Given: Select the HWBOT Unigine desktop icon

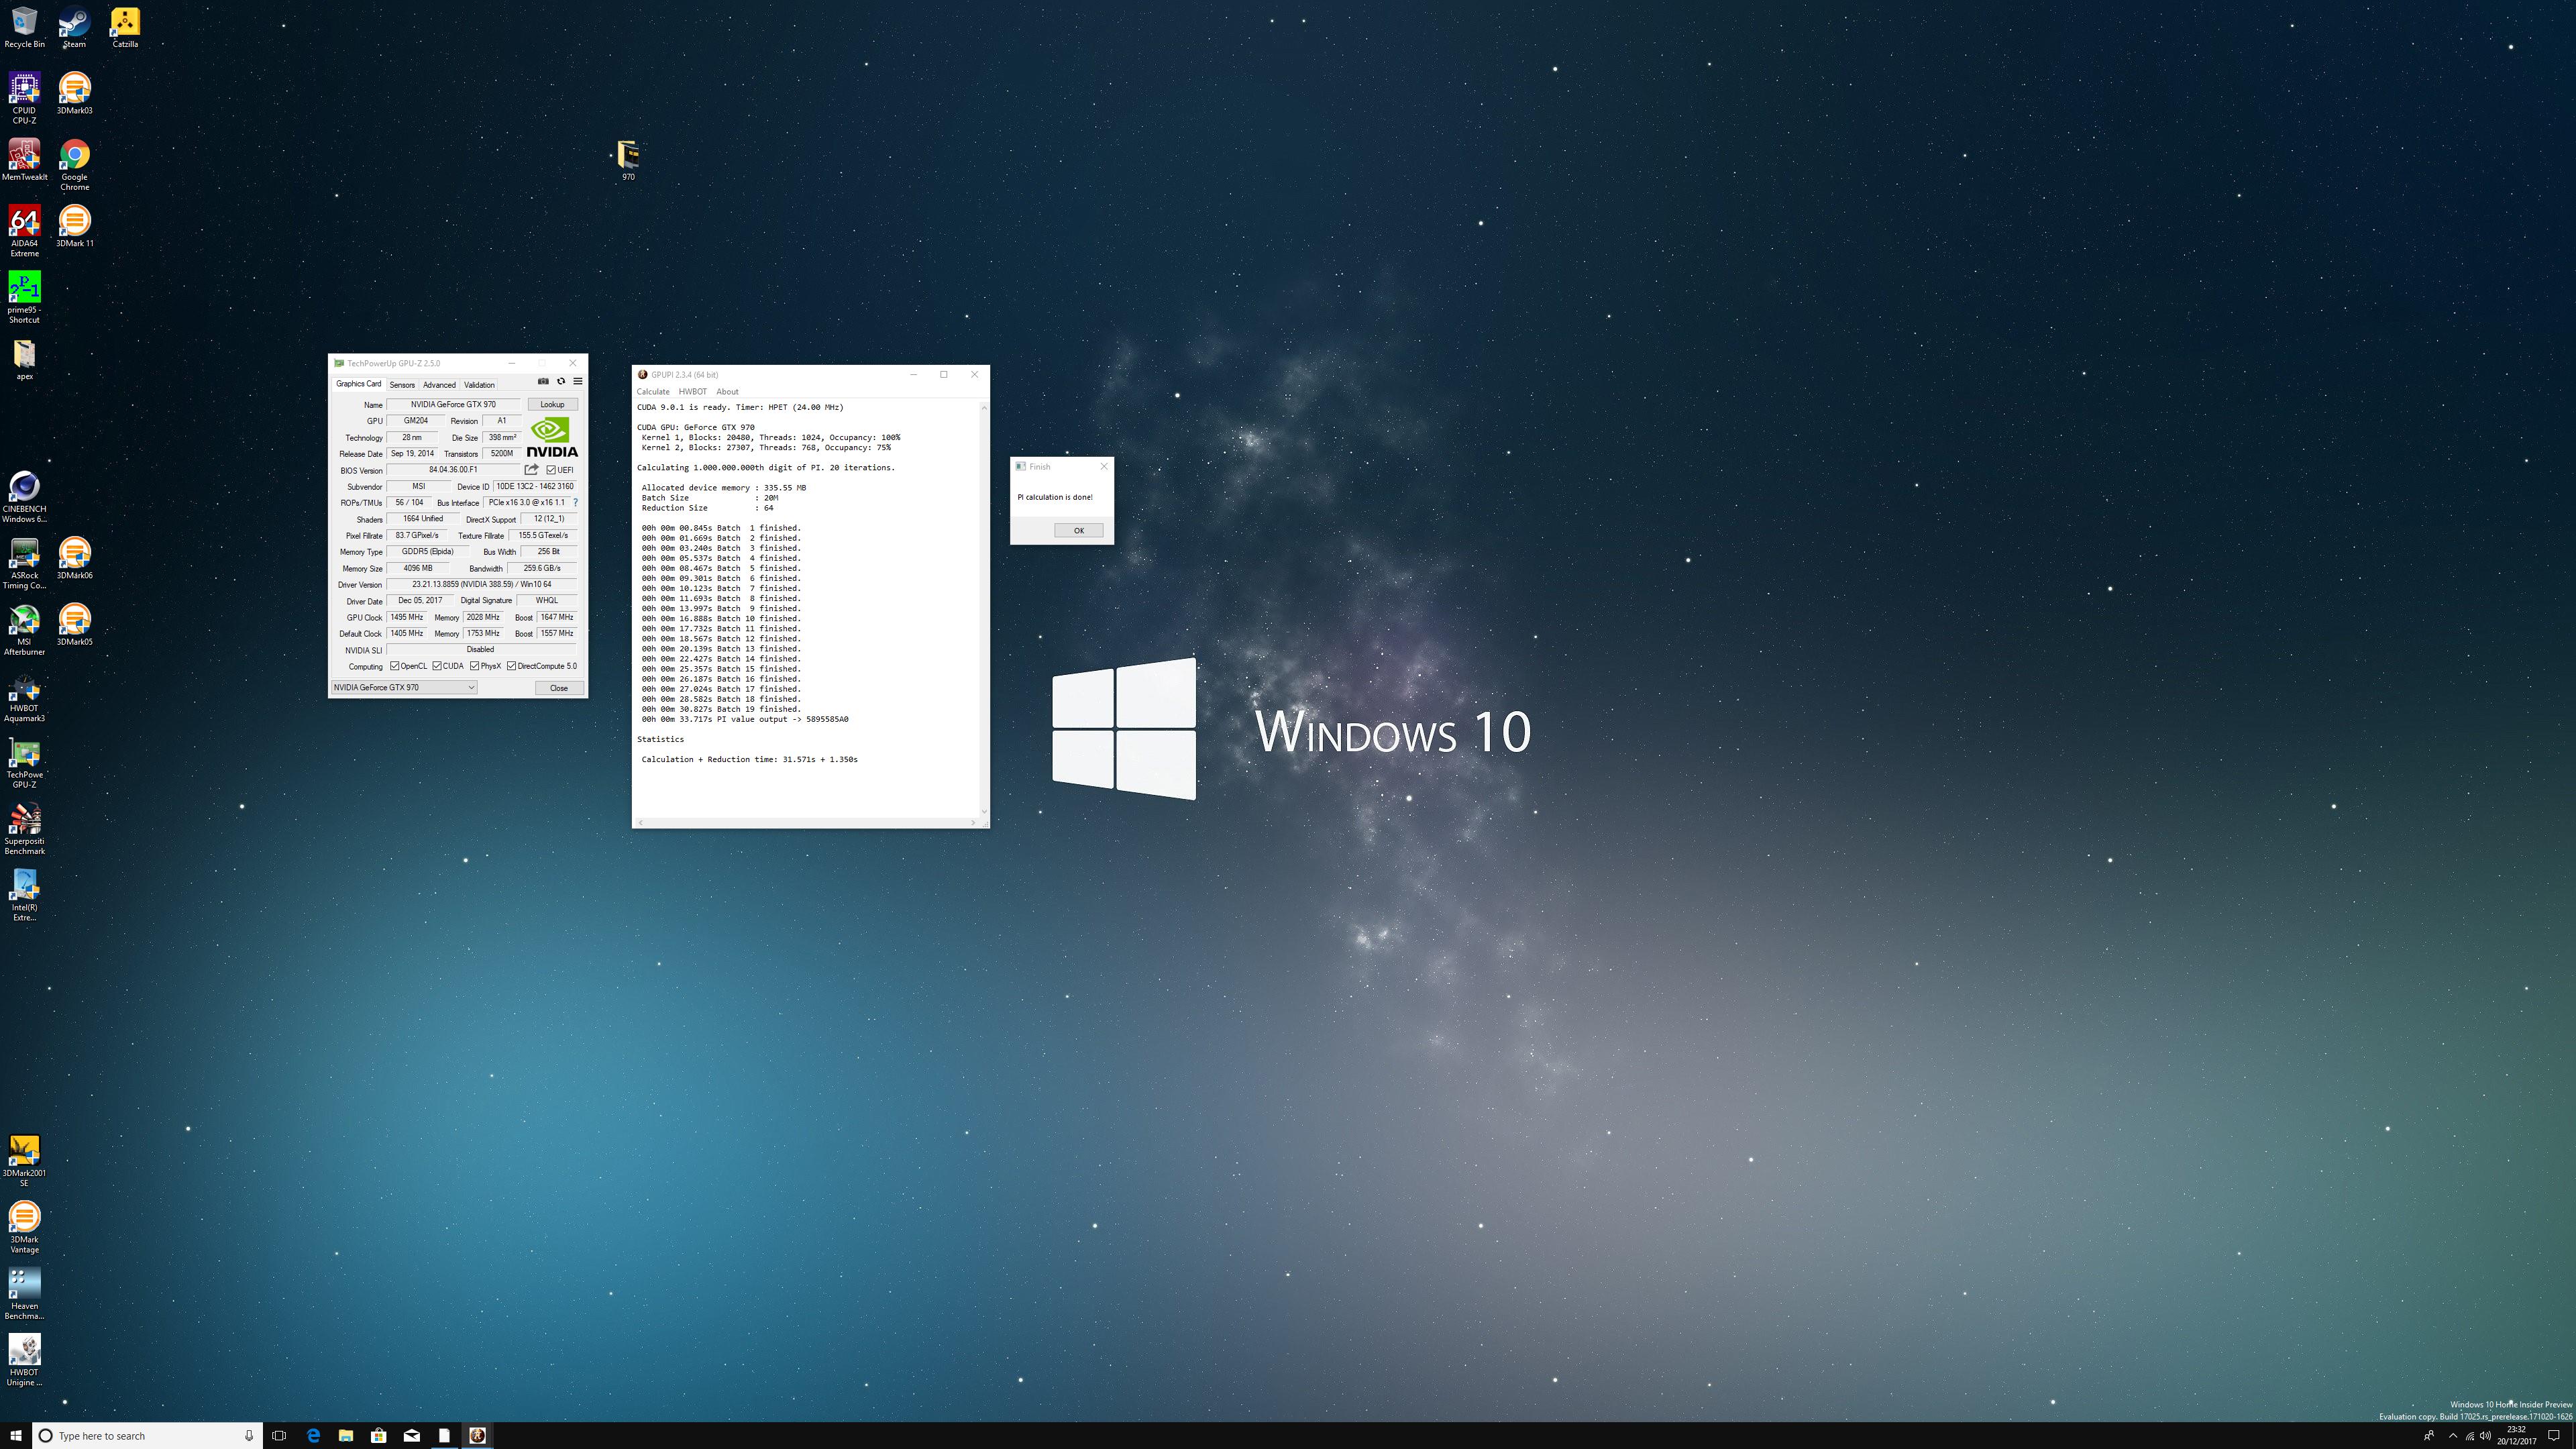Looking at the screenshot, I should point(24,1360).
